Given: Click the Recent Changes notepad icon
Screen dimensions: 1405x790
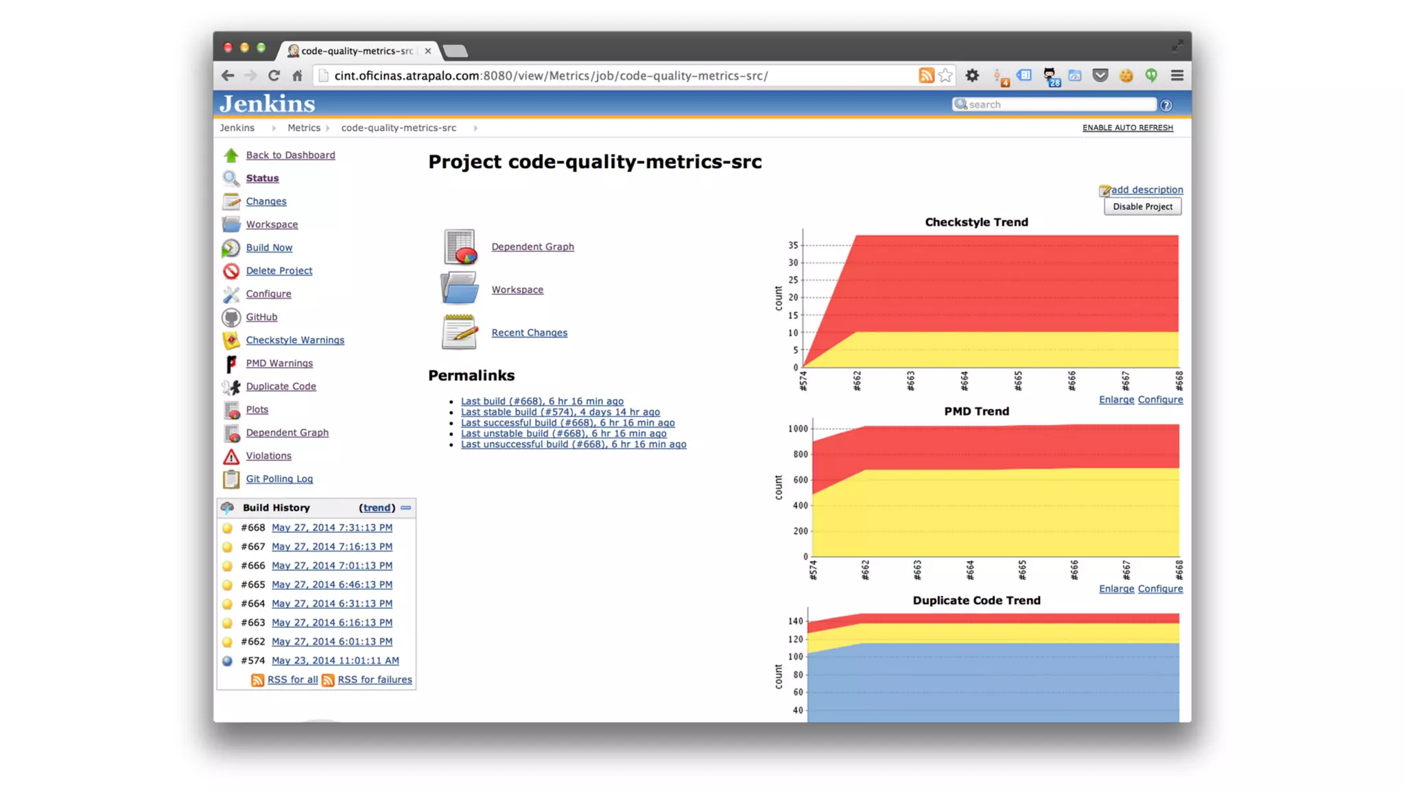Looking at the screenshot, I should [460, 332].
